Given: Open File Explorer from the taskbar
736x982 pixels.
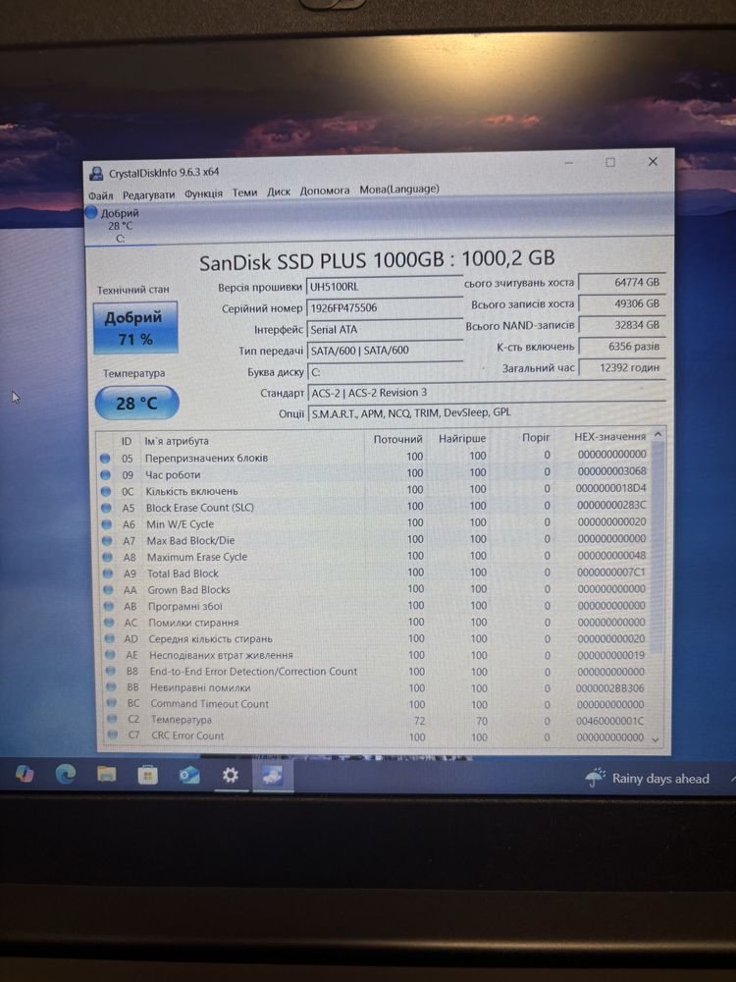Looking at the screenshot, I should tap(106, 775).
